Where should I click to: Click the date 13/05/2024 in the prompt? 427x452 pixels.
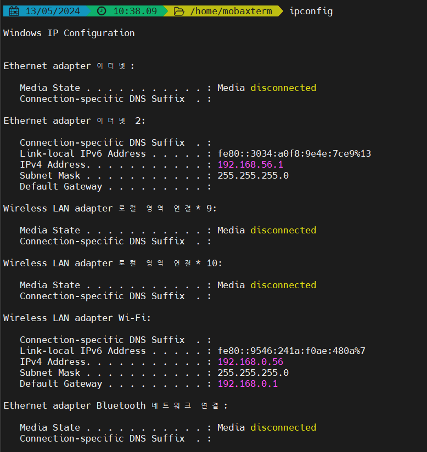point(53,11)
